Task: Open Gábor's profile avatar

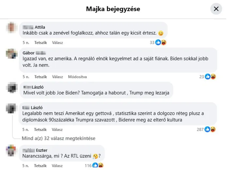Action: [12, 53]
